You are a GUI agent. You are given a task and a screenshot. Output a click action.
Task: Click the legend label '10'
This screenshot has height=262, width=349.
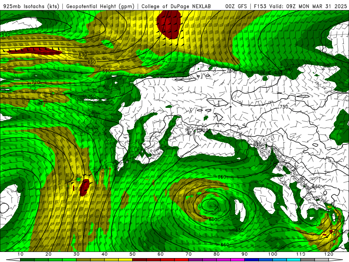point(20,254)
